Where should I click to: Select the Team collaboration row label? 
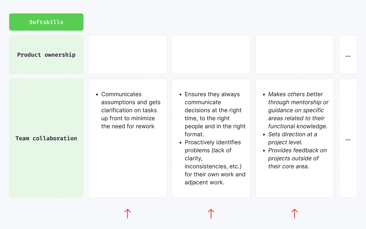click(46, 138)
